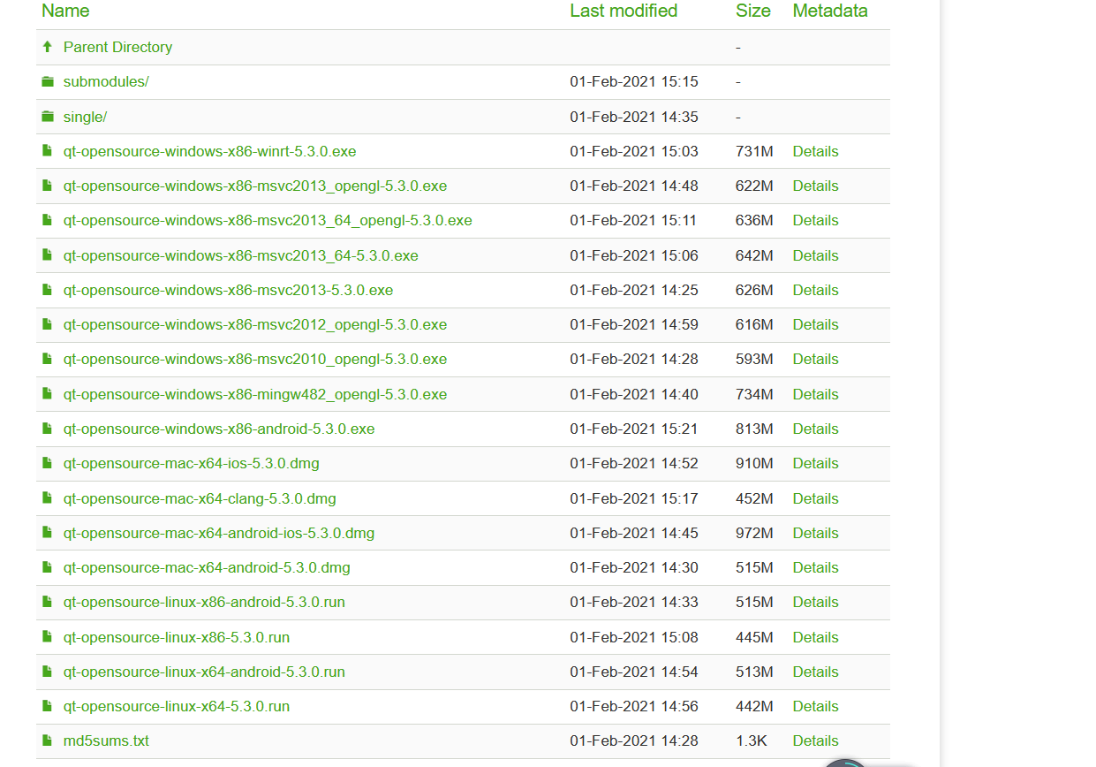Click the Parent Directory up-arrow icon
Image resolution: width=1096 pixels, height=767 pixels.
coord(48,47)
